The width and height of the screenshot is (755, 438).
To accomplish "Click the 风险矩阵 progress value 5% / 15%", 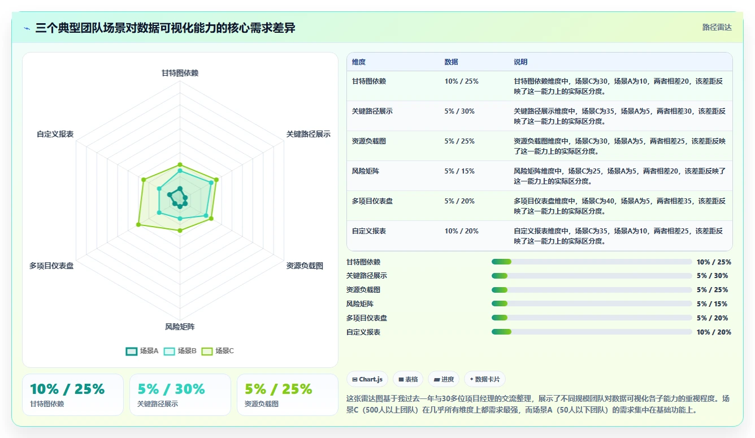I will (712, 304).
